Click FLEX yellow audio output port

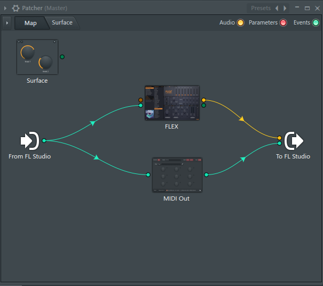point(203,100)
